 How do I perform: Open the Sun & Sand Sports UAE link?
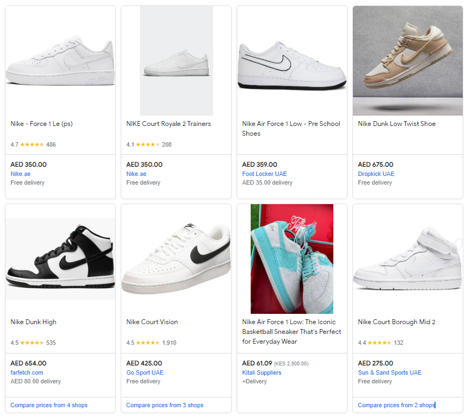point(389,372)
